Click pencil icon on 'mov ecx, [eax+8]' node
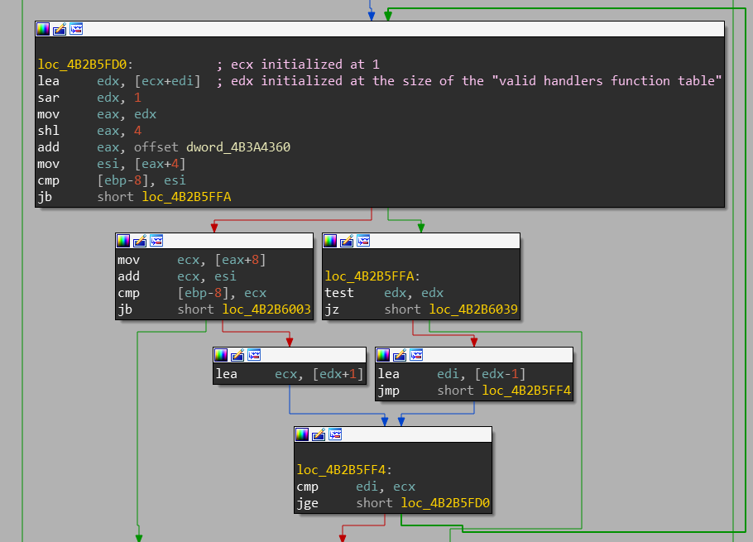 pyautogui.click(x=140, y=241)
